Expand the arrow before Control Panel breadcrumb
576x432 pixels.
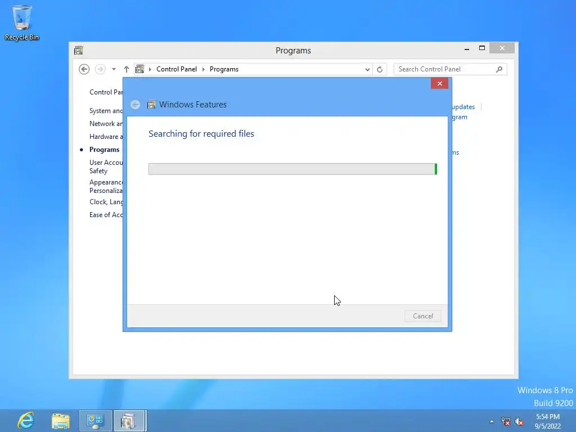pos(150,69)
